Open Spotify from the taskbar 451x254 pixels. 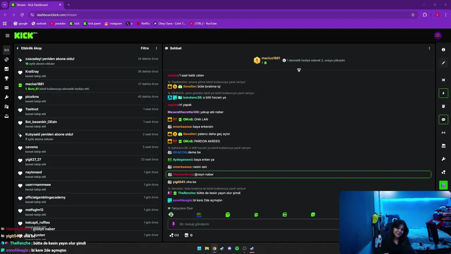tap(237, 248)
